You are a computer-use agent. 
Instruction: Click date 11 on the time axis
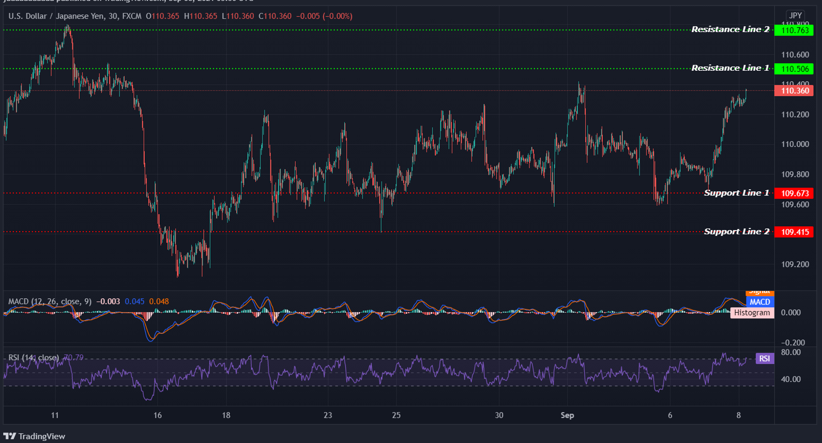pos(55,415)
